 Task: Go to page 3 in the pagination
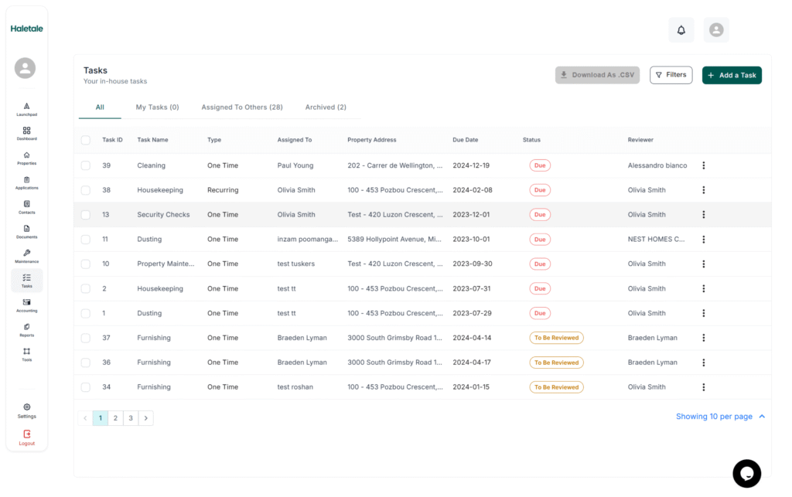click(131, 417)
